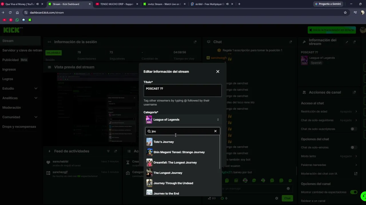The width and height of the screenshot is (366, 205).
Task: Filter the Feed de actividades
Action: (x=108, y=151)
